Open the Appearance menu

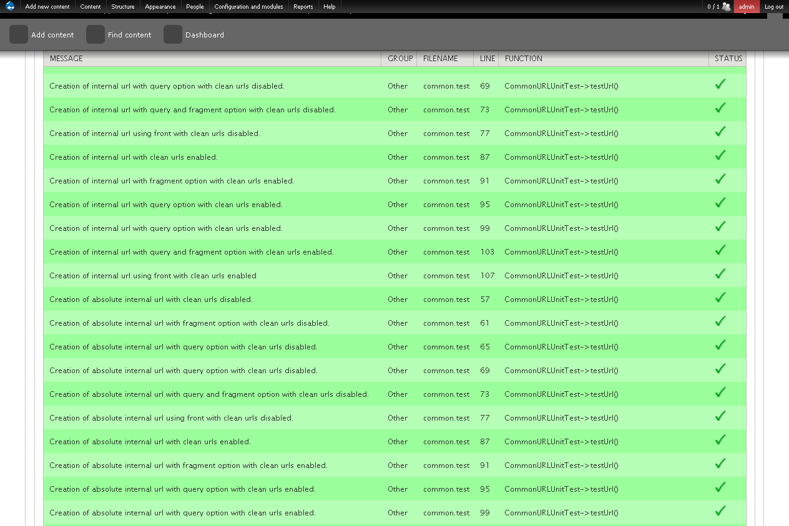coord(160,7)
